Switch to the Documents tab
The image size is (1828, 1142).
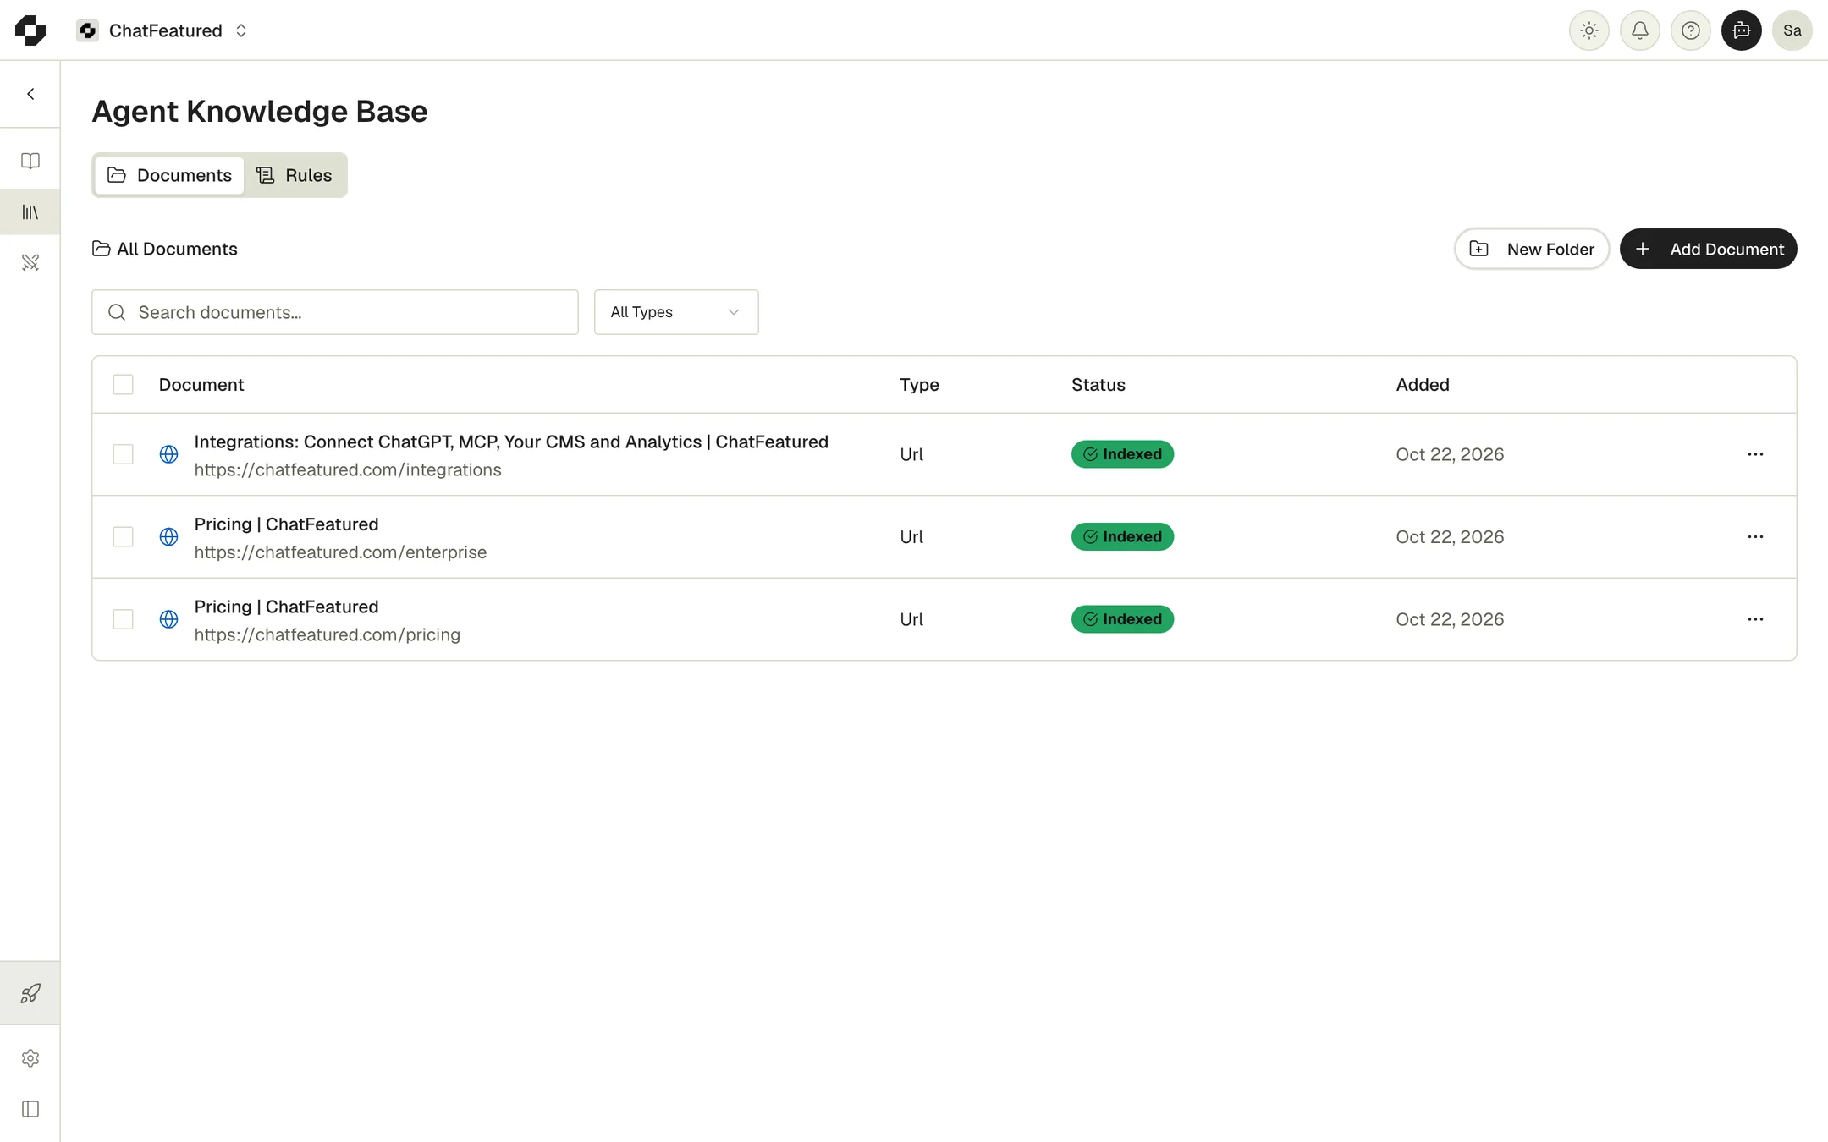click(x=169, y=175)
